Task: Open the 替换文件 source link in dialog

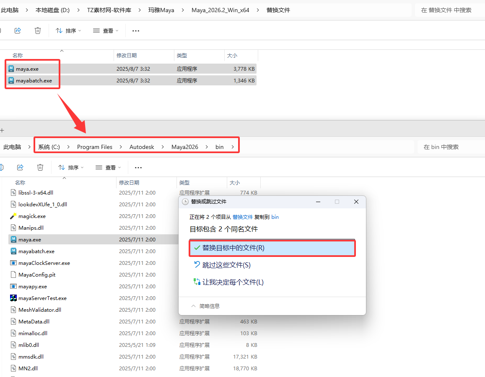Action: pos(242,217)
